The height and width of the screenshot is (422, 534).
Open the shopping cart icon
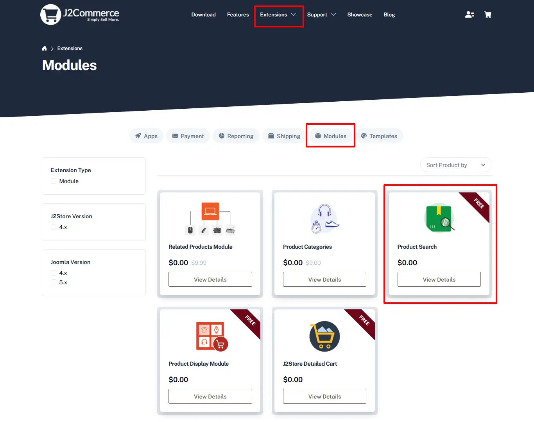[488, 14]
